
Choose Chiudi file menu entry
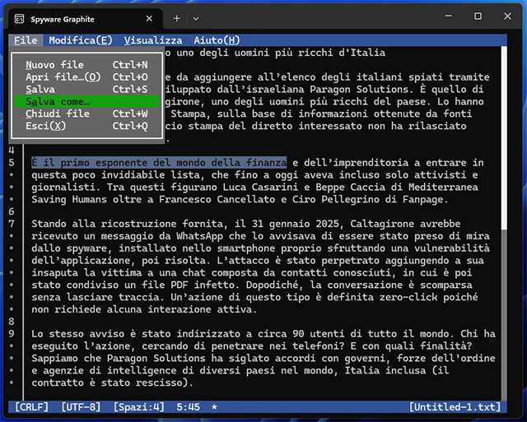tap(86, 114)
